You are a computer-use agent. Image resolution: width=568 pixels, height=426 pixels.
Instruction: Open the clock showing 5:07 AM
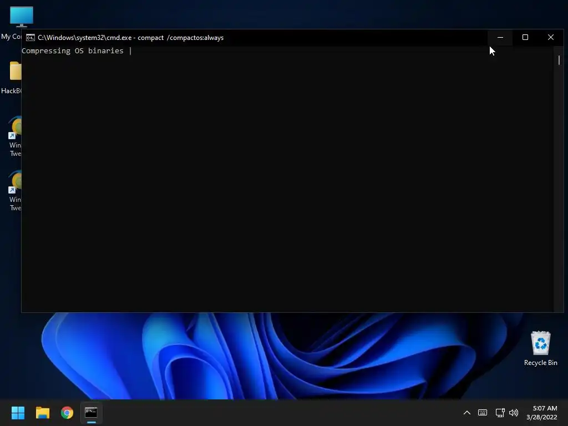[x=541, y=412]
